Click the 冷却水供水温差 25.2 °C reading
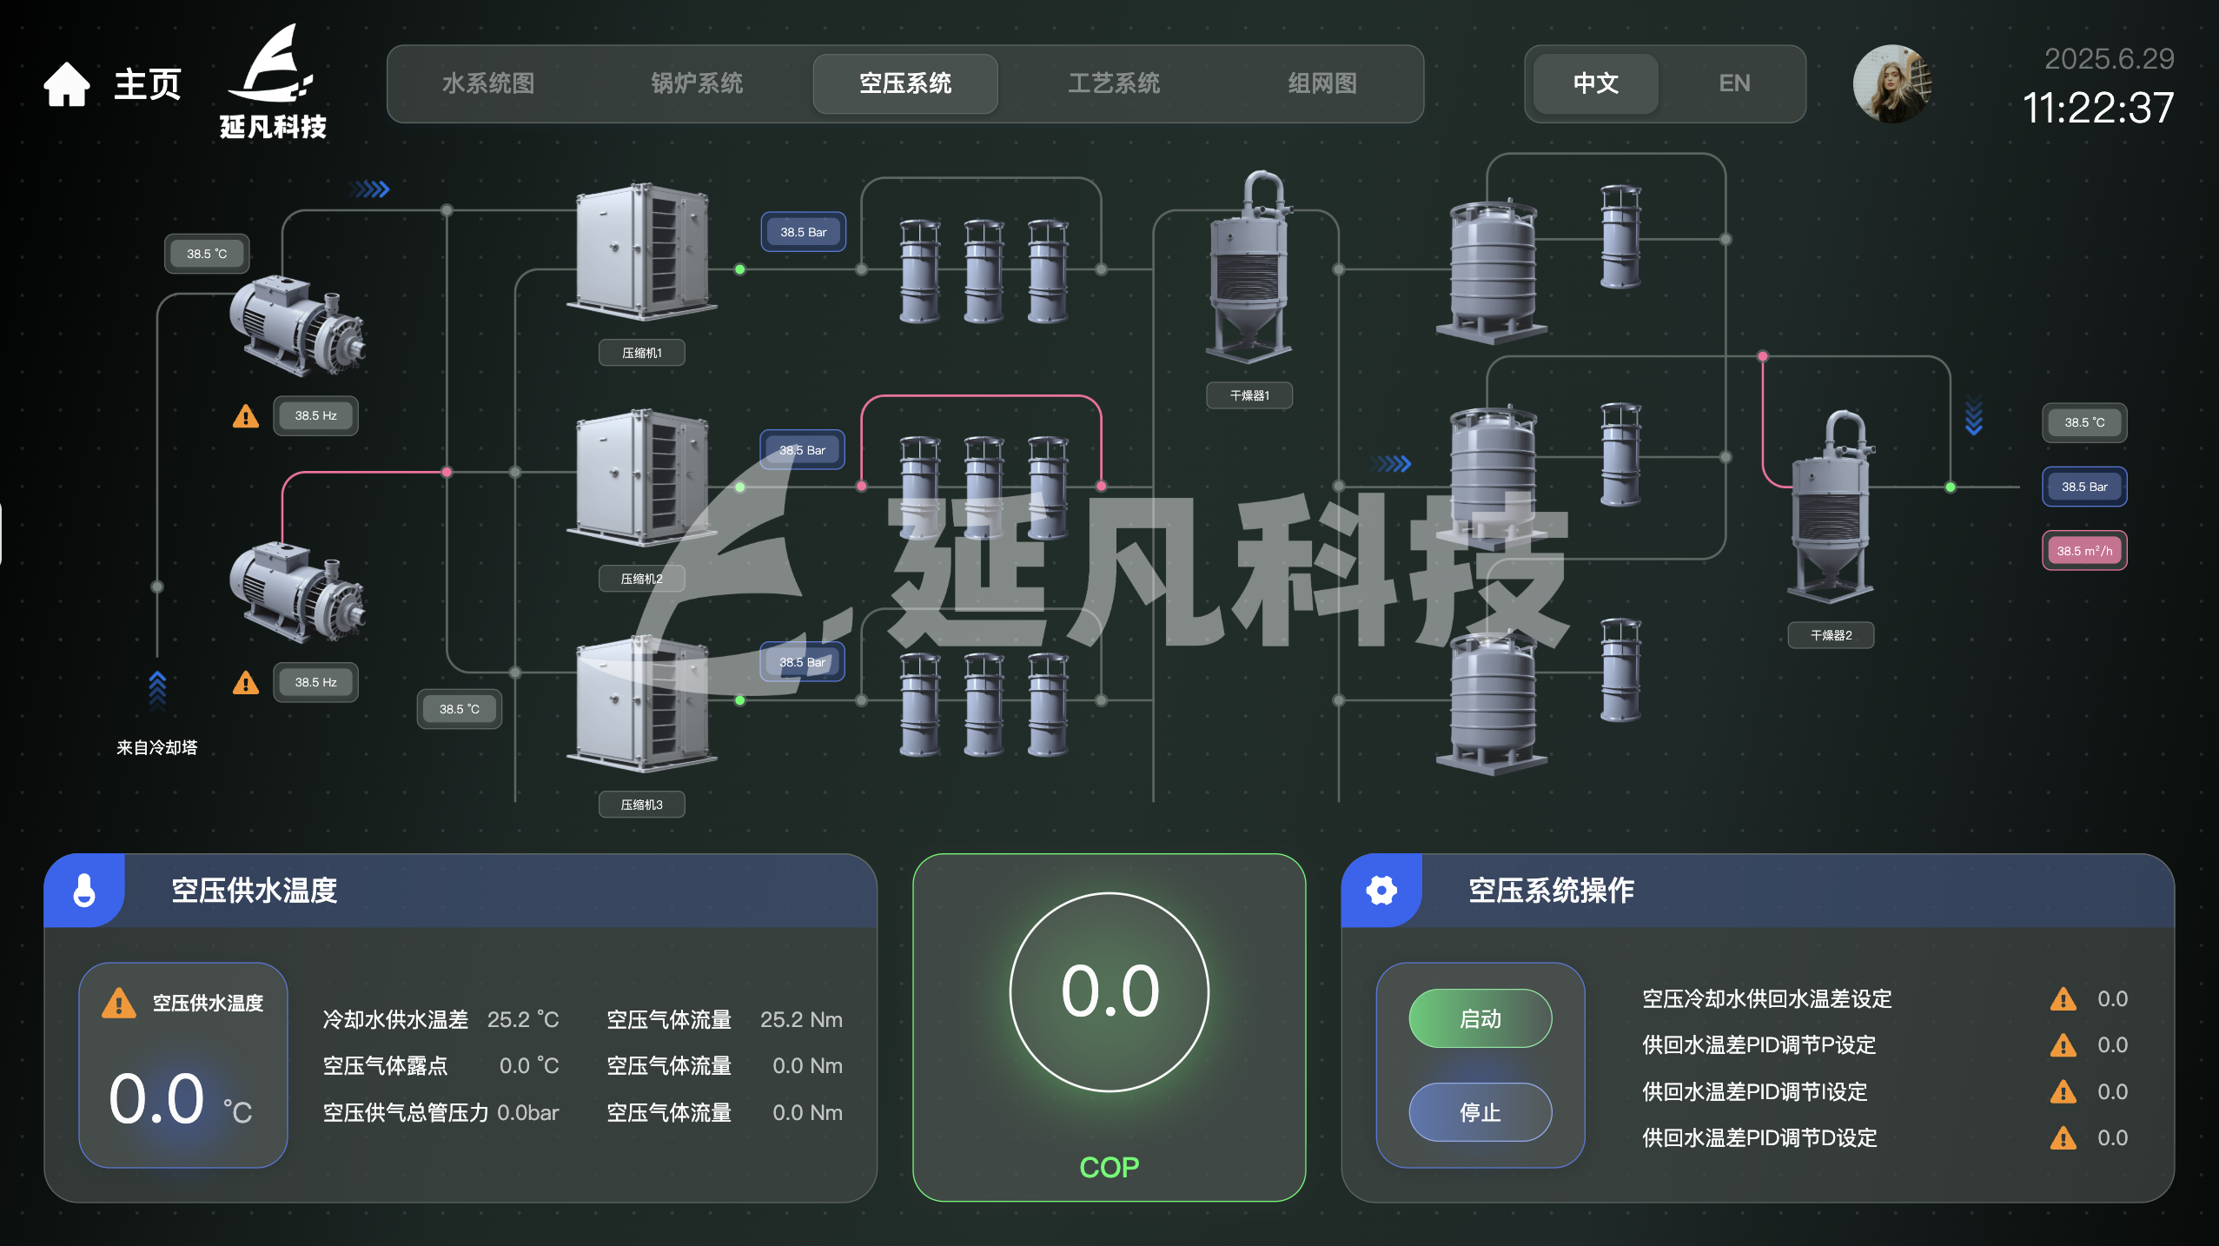This screenshot has width=2219, height=1246. pyautogui.click(x=440, y=1019)
